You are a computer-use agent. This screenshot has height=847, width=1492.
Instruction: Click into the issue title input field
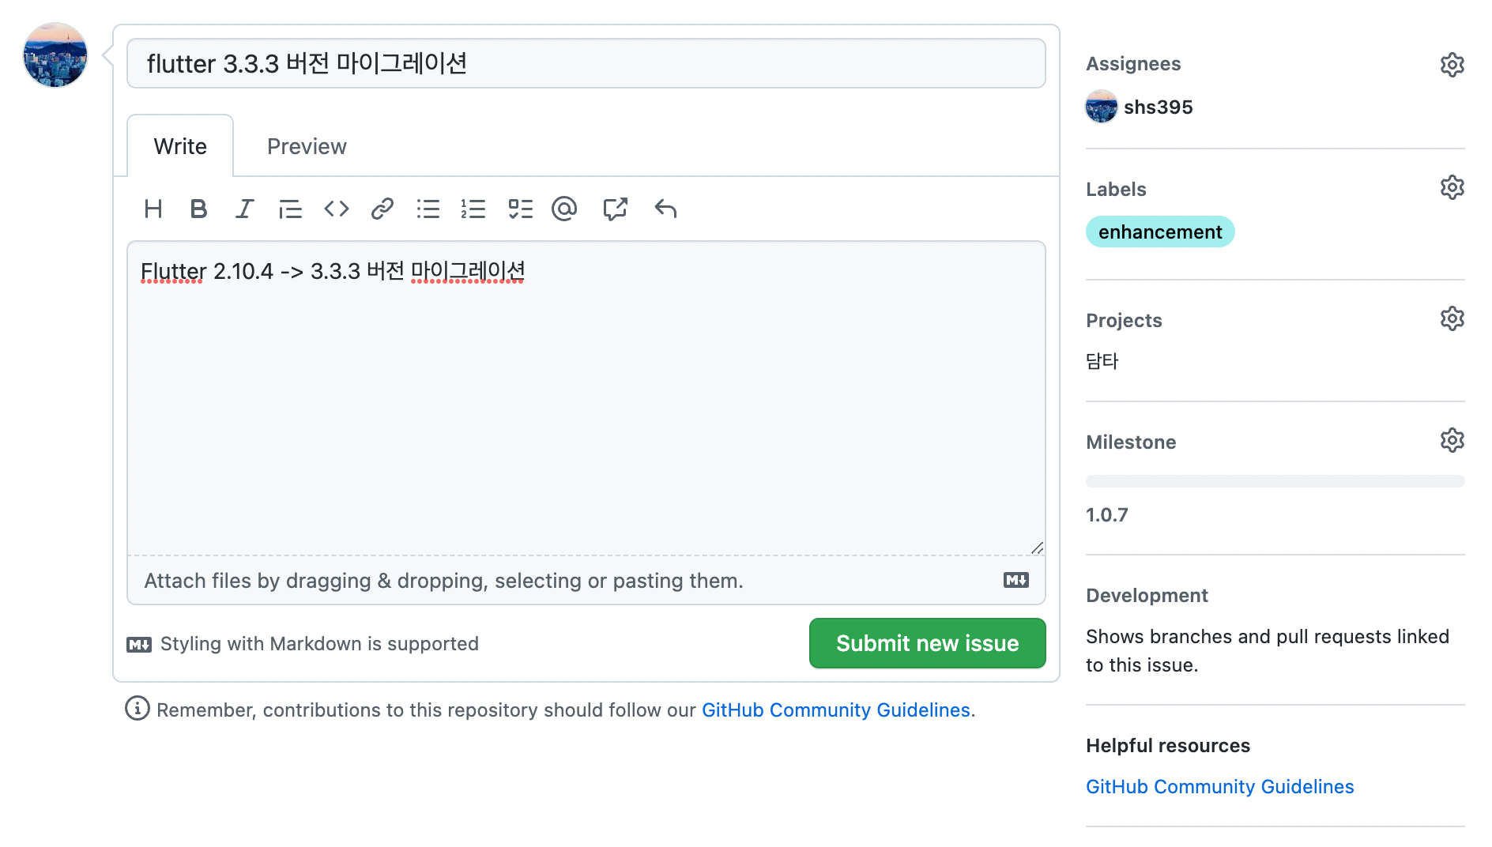click(x=586, y=63)
